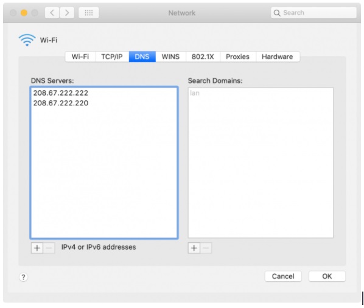Remove DNS server with minus button
Image resolution: width=364 pixels, height=308 pixels.
click(49, 248)
